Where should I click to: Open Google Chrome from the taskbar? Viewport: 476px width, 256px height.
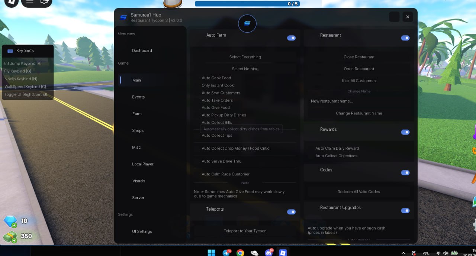(240, 253)
